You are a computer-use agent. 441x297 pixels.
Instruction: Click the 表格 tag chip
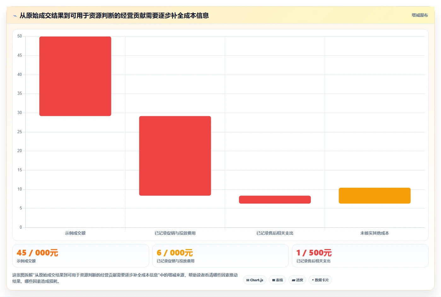277,280
